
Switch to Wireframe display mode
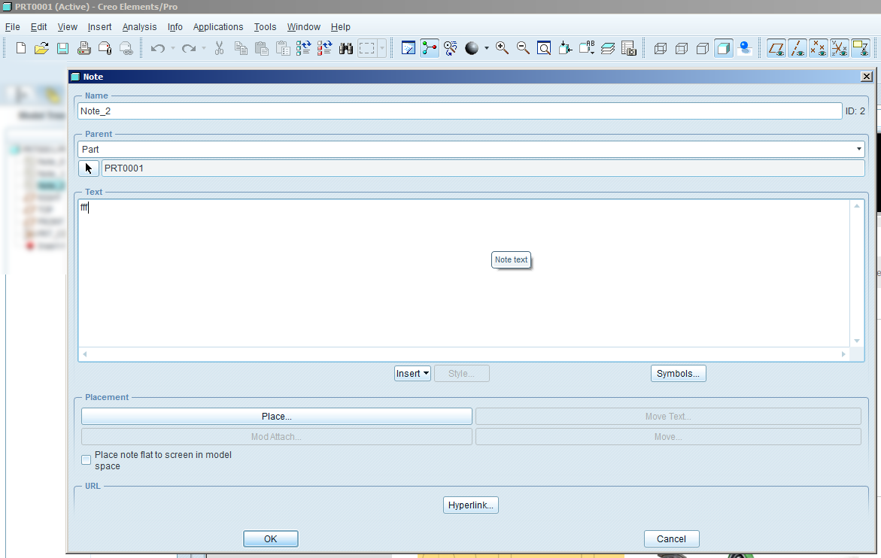click(661, 48)
